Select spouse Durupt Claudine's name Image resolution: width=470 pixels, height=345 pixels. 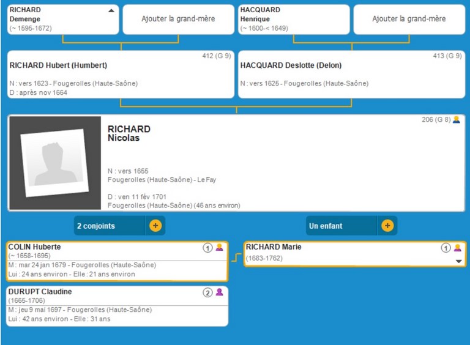pos(40,292)
